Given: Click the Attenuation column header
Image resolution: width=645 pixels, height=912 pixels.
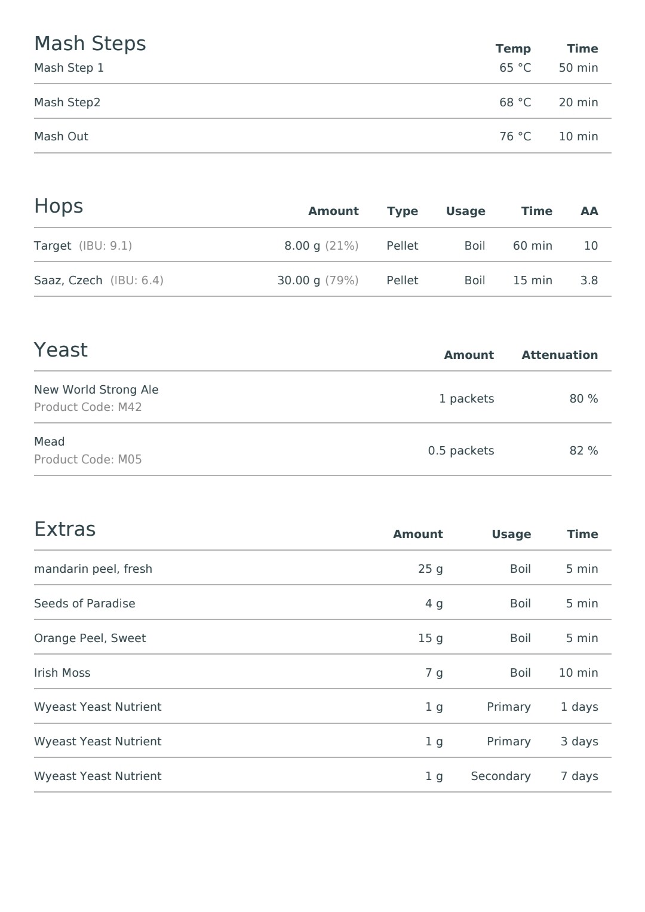Looking at the screenshot, I should click(x=560, y=355).
